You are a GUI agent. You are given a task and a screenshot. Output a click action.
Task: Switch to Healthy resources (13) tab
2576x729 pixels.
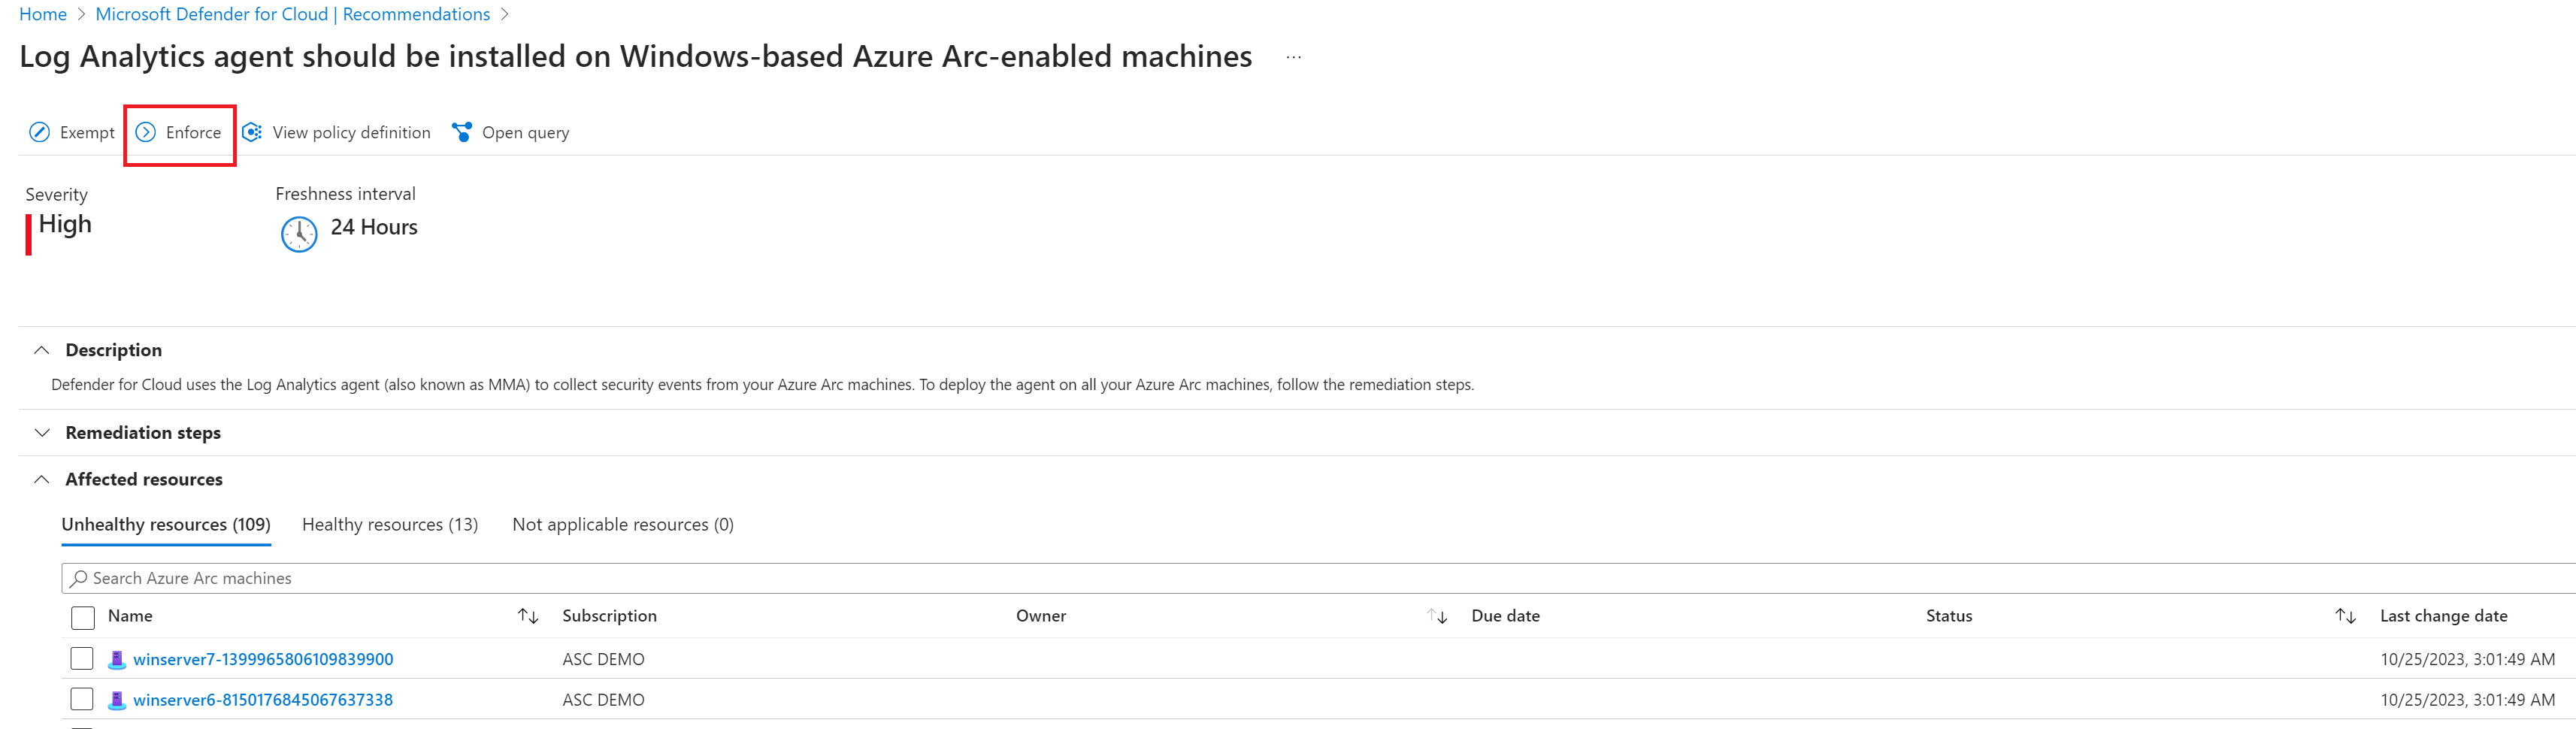point(390,524)
